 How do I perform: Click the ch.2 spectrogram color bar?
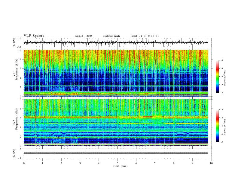click(217, 126)
